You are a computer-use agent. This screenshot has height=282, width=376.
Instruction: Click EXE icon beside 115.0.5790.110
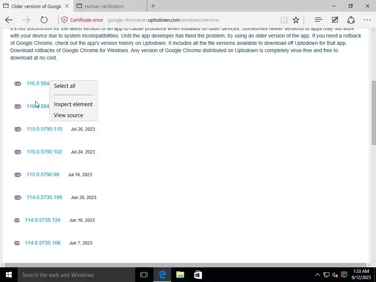click(18, 129)
